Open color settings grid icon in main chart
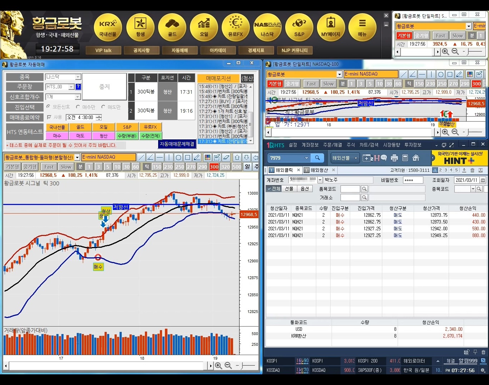 click(x=207, y=157)
